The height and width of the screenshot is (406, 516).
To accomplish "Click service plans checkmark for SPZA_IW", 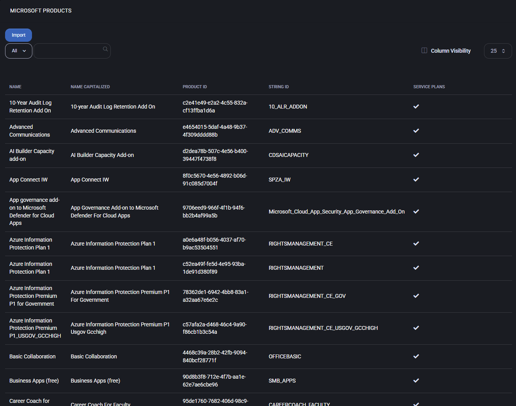I will coord(416,180).
